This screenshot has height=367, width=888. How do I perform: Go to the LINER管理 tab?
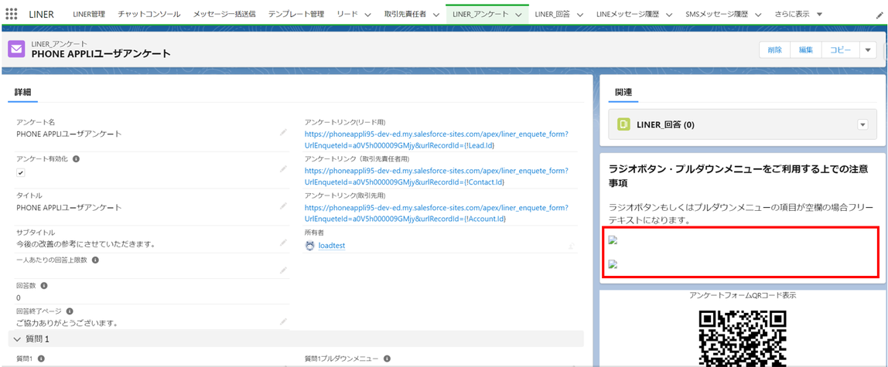(89, 14)
